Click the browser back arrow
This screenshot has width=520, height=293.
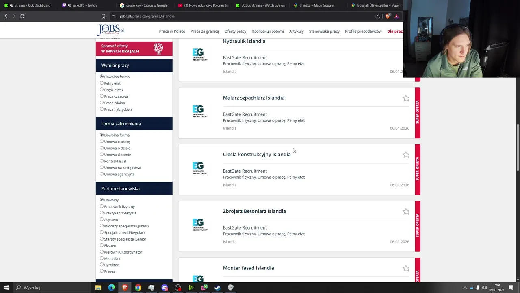[x=6, y=16]
